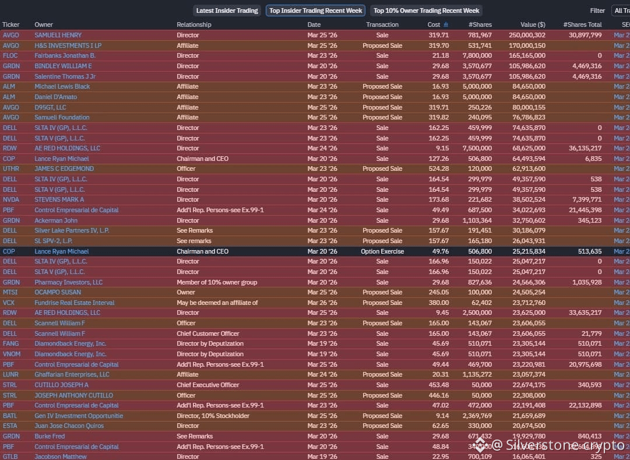Click the UTHR ticker link
630x460 pixels.
click(x=11, y=168)
